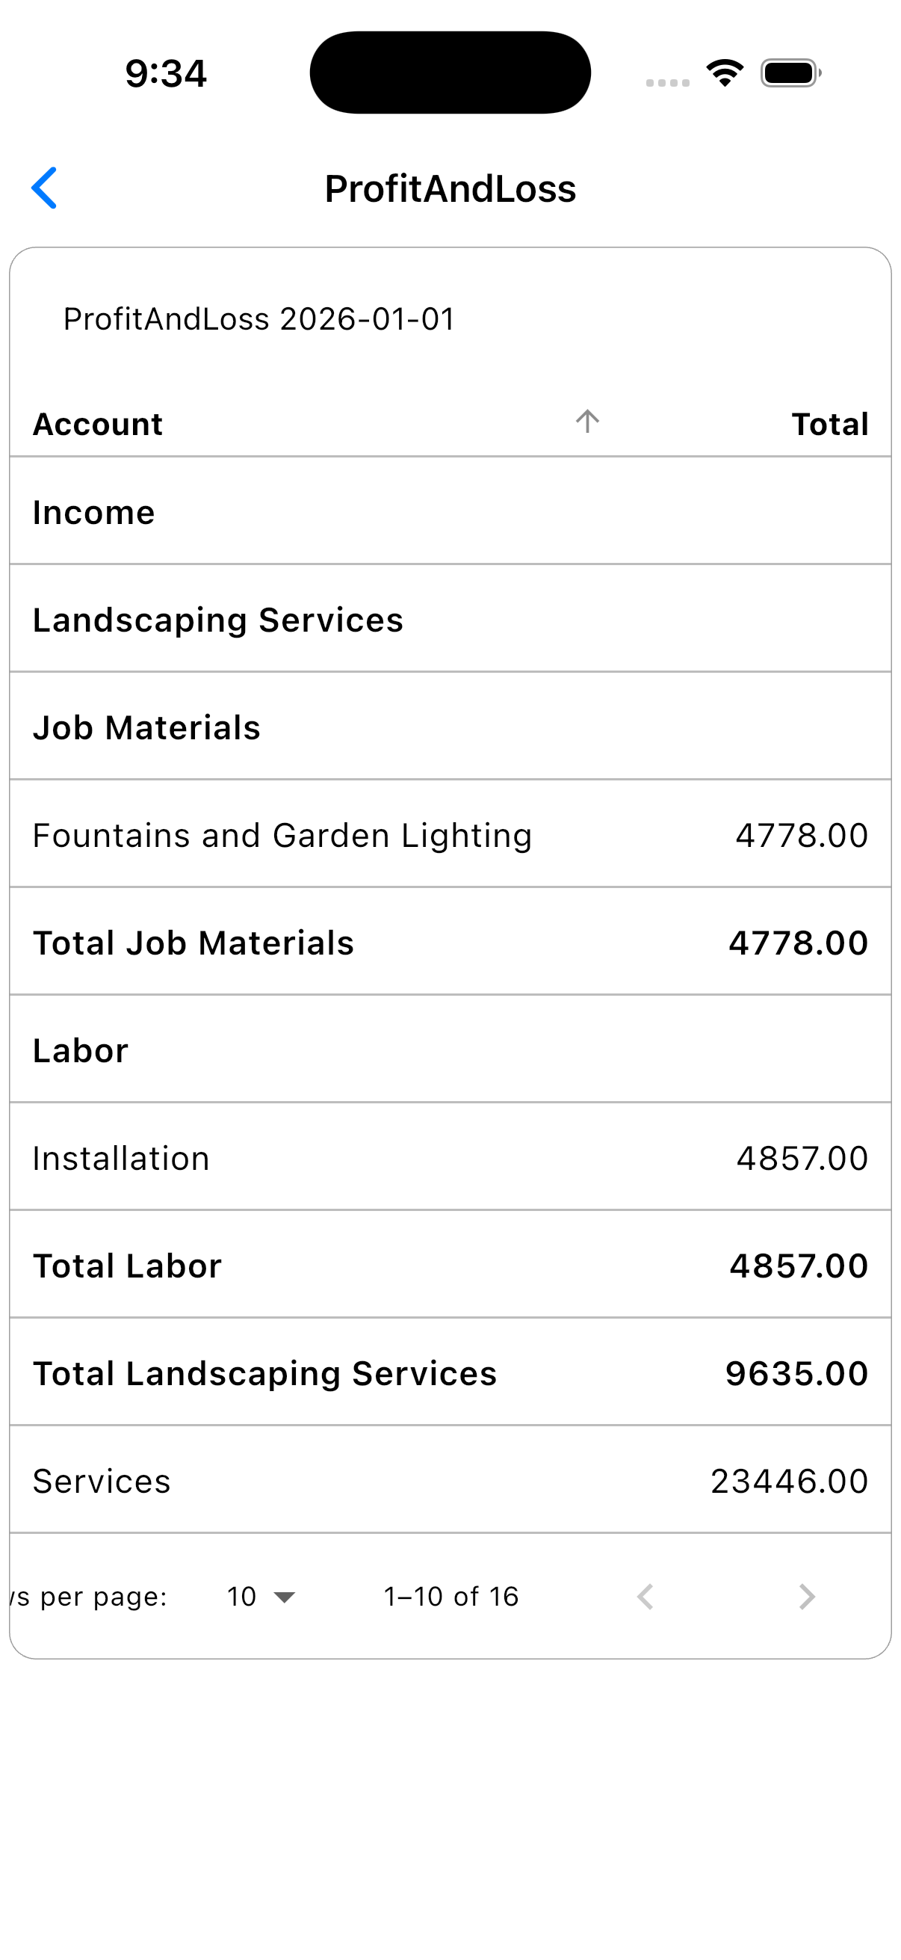Click the ascending sort arrow icon

click(587, 422)
